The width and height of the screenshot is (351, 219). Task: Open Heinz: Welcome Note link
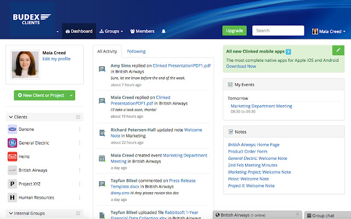click(x=248, y=179)
